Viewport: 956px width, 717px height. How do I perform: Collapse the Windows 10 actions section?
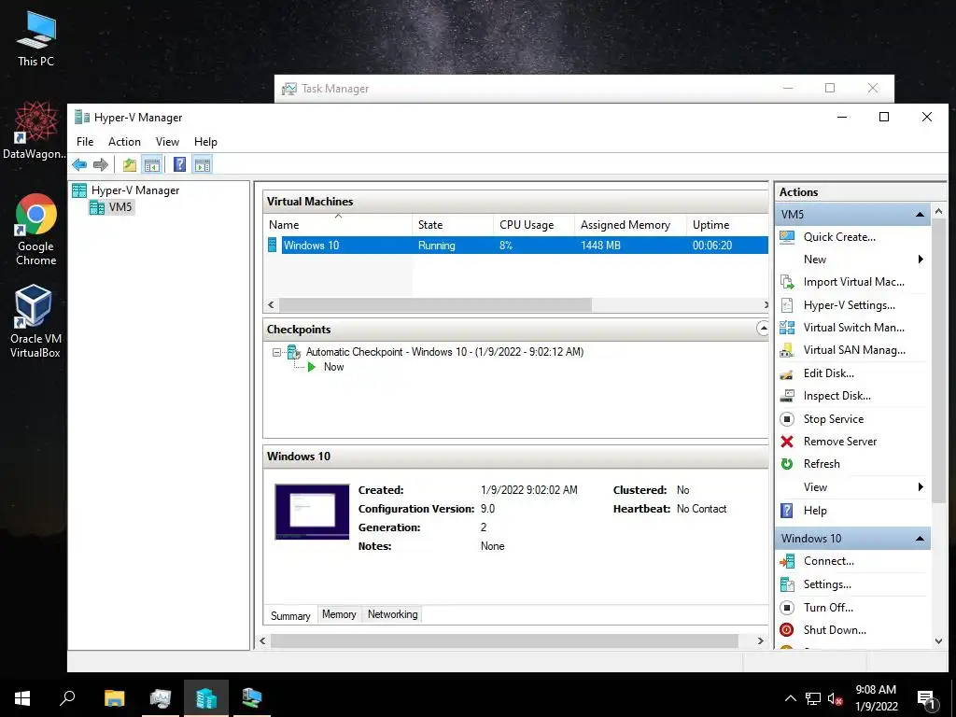pos(920,539)
